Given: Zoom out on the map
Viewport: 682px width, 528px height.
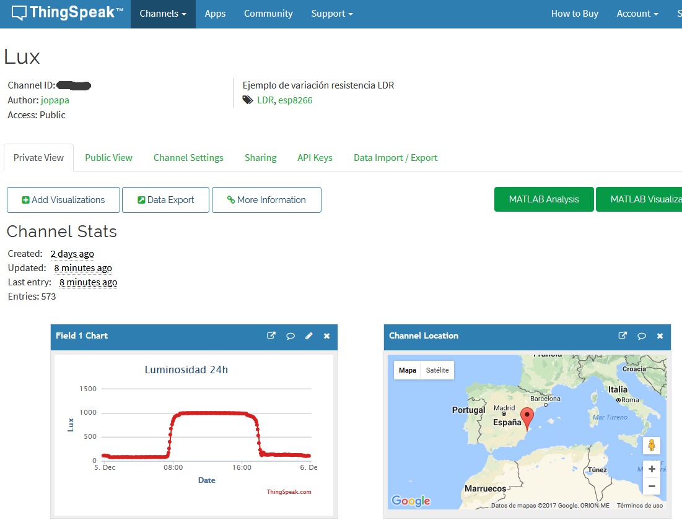Looking at the screenshot, I should pos(651,487).
